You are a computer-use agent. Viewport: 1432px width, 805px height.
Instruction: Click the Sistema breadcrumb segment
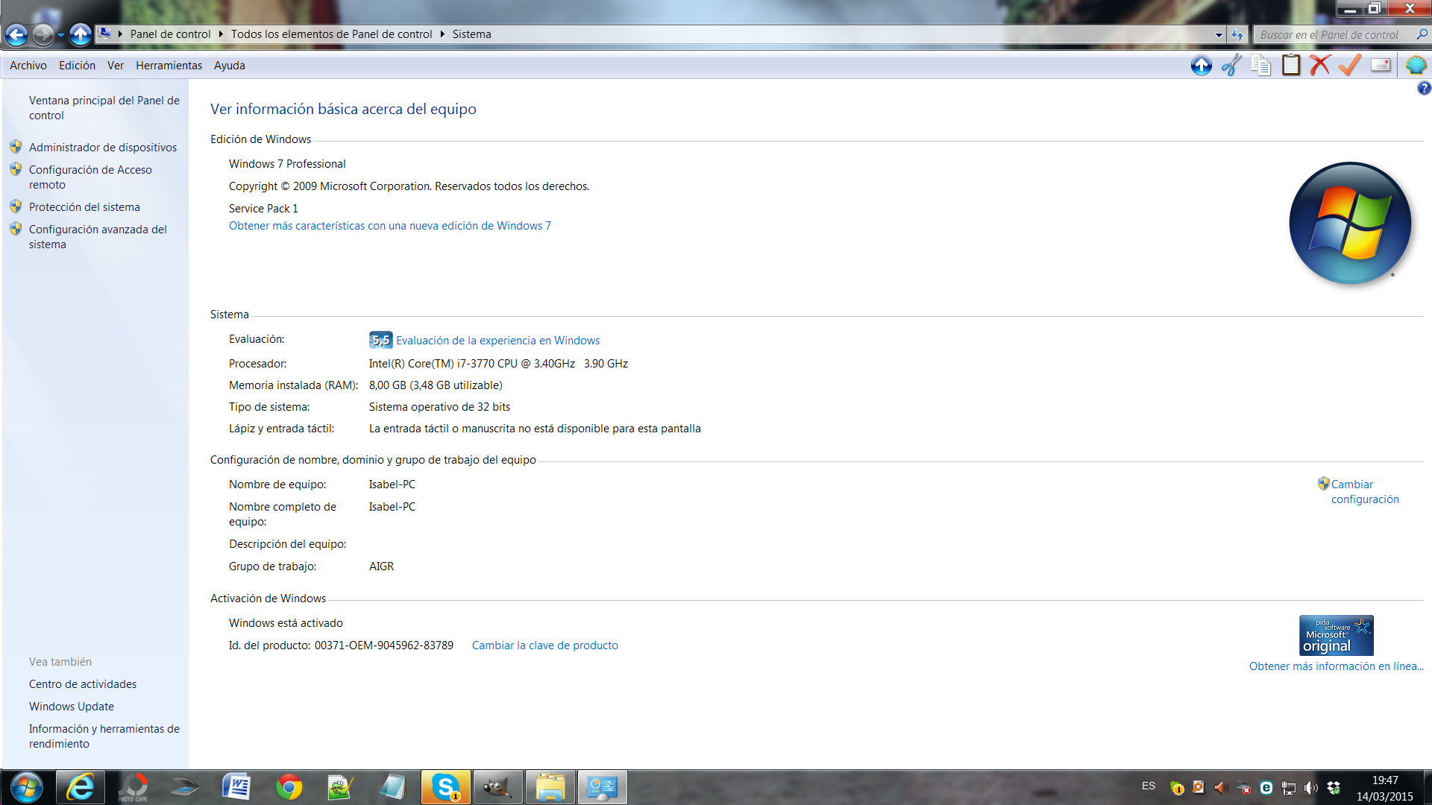pyautogui.click(x=472, y=34)
